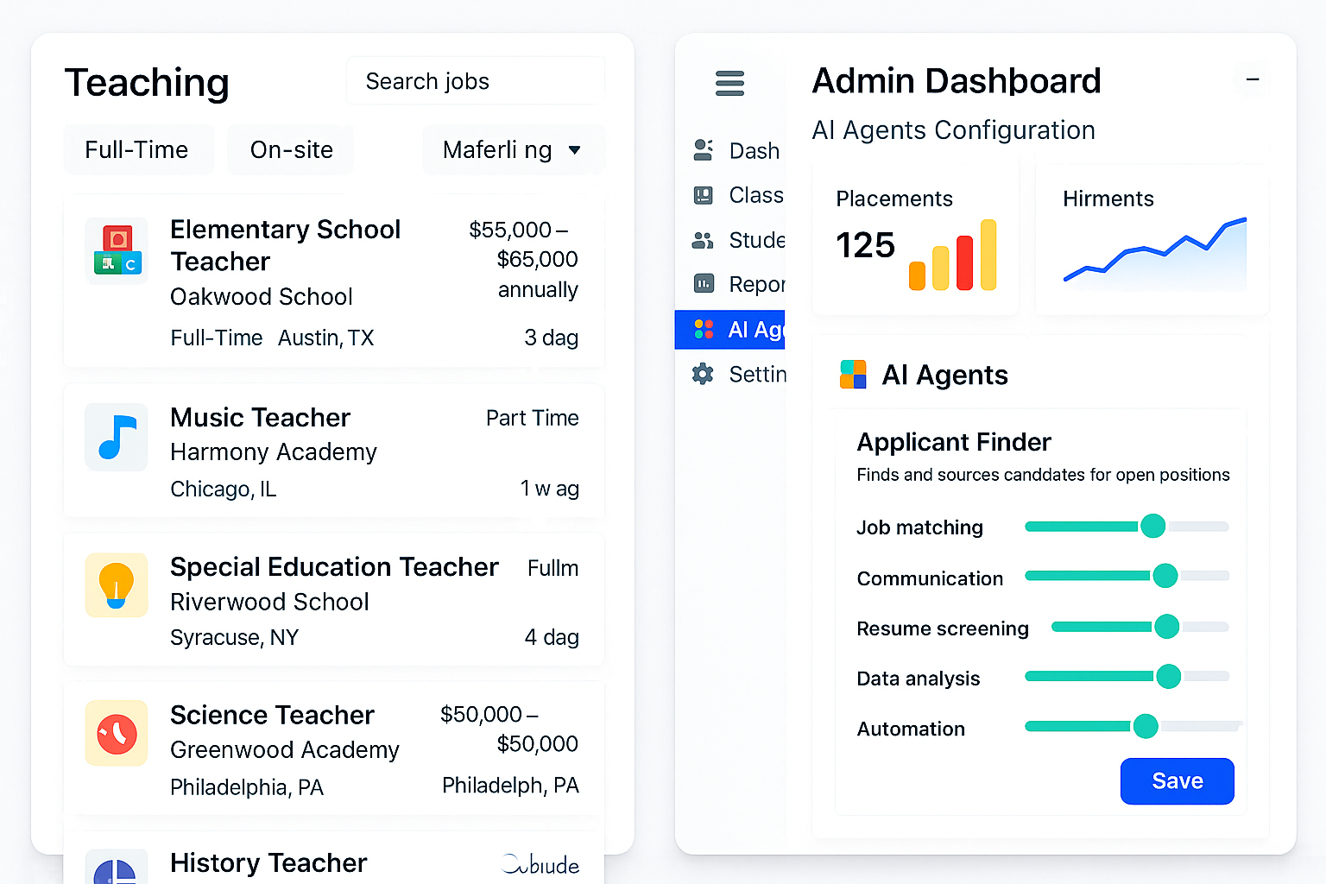This screenshot has width=1326, height=884.
Task: Click the Music Teacher note icon
Action: (117, 437)
